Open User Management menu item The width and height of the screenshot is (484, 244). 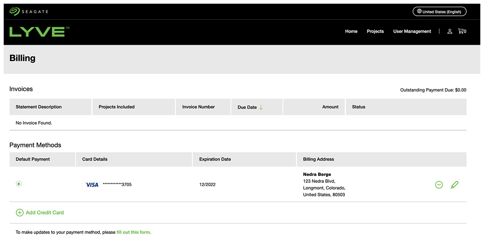coord(412,31)
